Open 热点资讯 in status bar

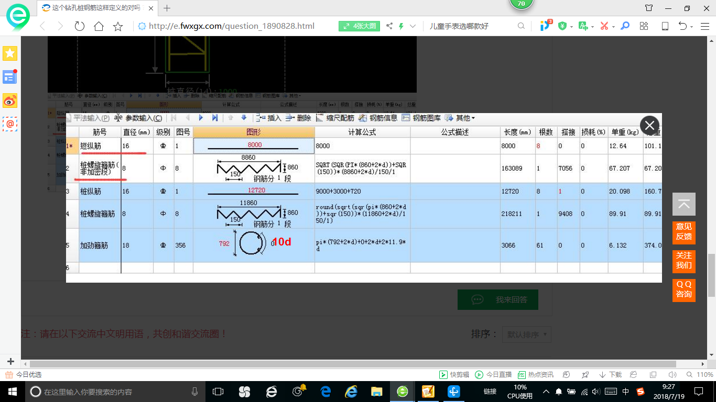(x=535, y=375)
